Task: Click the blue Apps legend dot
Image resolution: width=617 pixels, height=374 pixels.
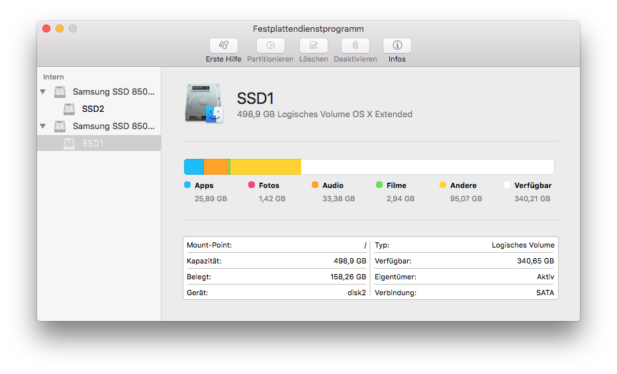Action: coord(187,185)
